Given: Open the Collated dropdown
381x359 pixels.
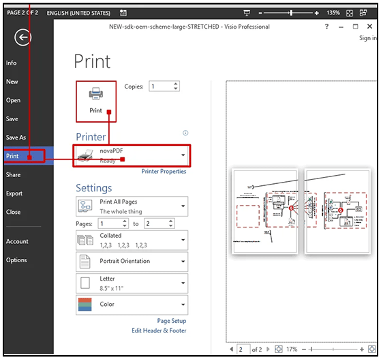Looking at the screenshot, I should 183,240.
